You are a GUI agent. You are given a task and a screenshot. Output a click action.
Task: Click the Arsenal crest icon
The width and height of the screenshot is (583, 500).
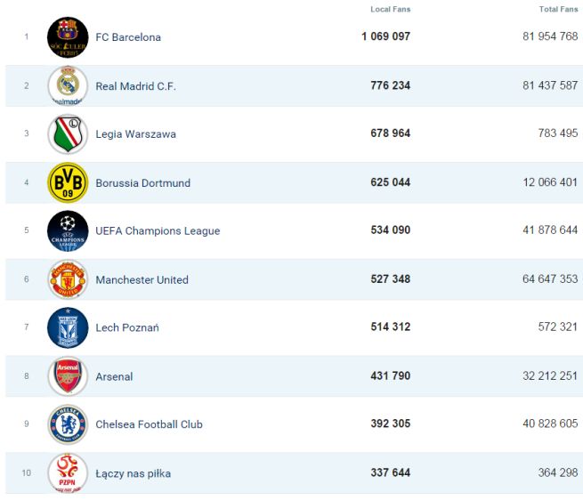point(68,376)
